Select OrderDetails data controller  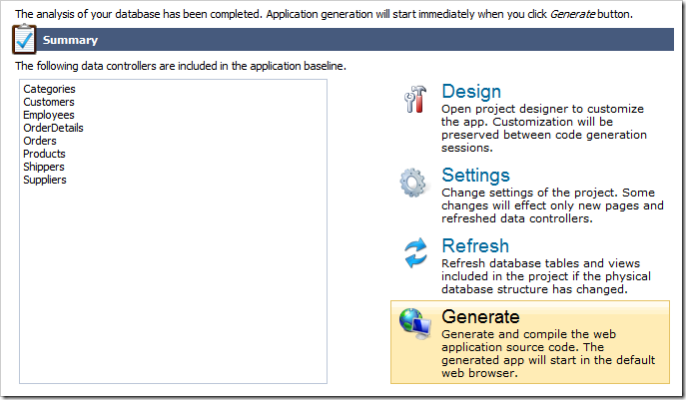[x=53, y=128]
